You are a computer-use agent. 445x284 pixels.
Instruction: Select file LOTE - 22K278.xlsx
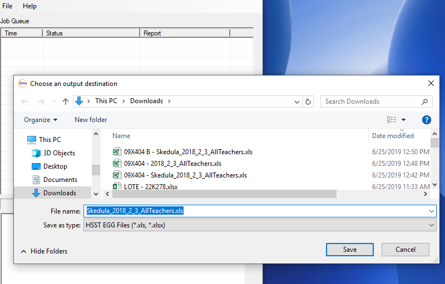[x=151, y=187]
